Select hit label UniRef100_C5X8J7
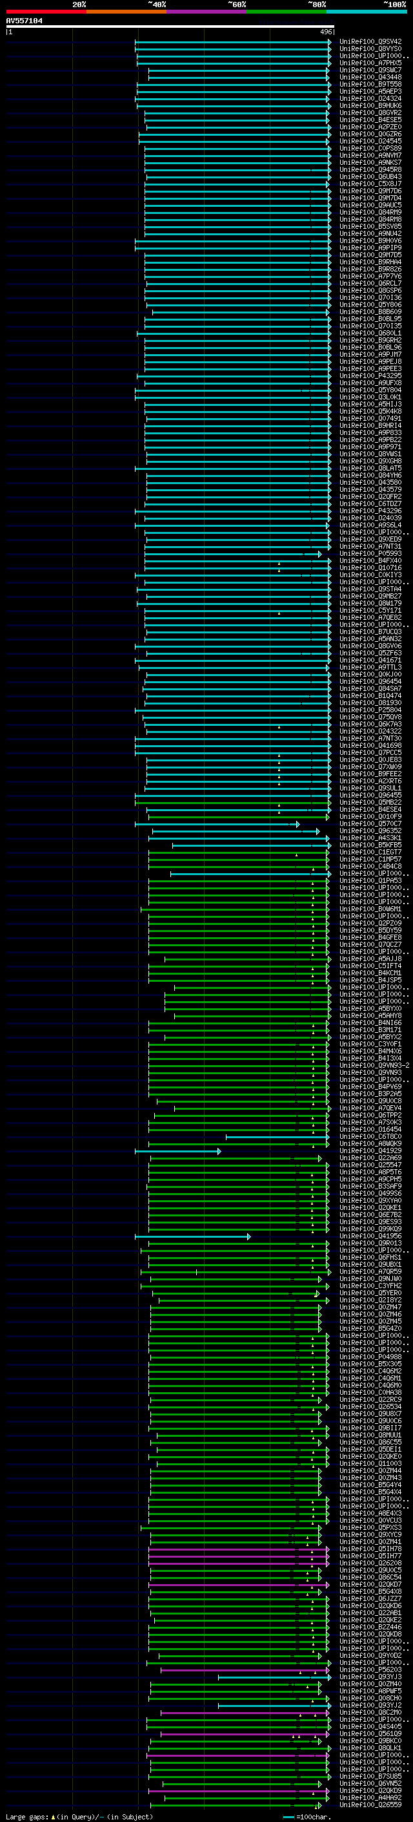The image size is (413, 1822). click(370, 184)
